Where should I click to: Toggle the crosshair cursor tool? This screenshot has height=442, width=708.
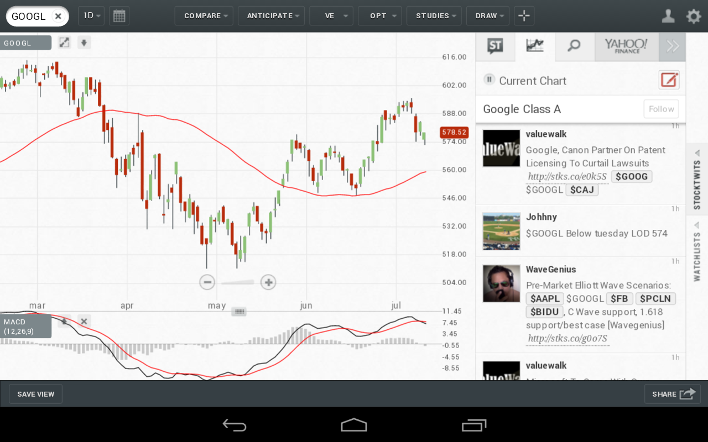pos(524,16)
